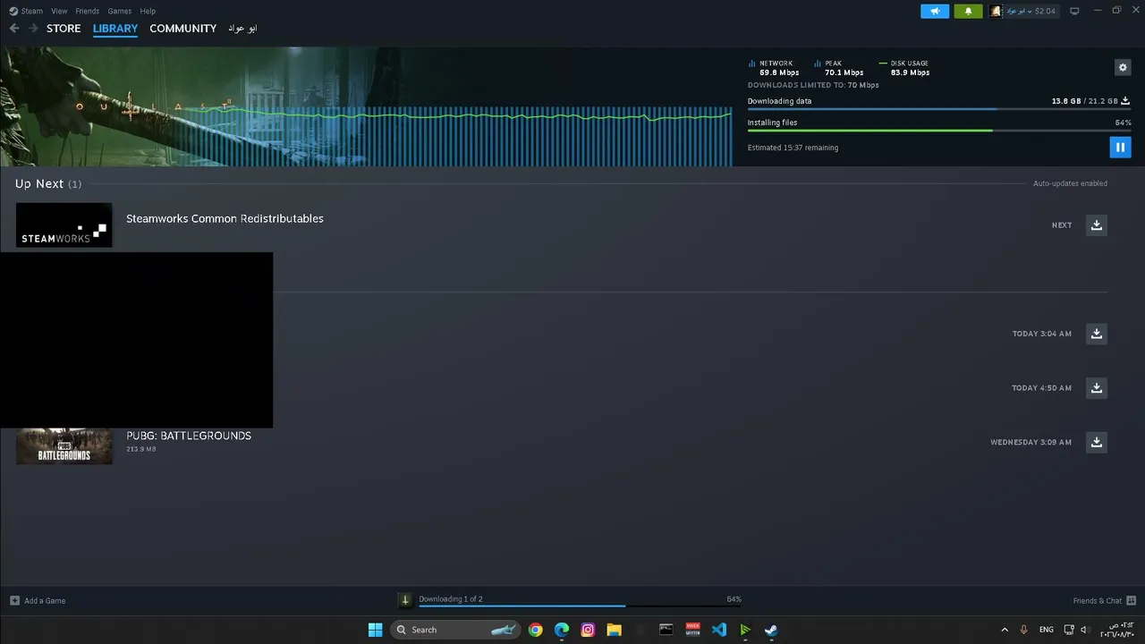Click the PEAK speed legend
Screen dimensions: 1145x644
[839, 68]
